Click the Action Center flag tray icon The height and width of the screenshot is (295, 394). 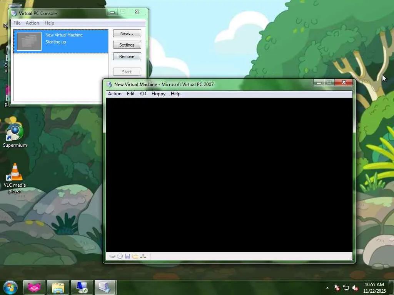point(336,288)
